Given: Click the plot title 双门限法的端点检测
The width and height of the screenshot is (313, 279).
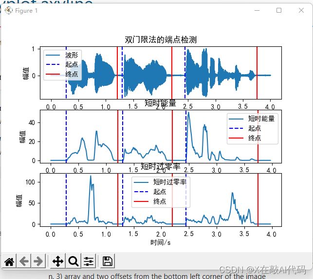Looking at the screenshot, I should click(x=161, y=40).
